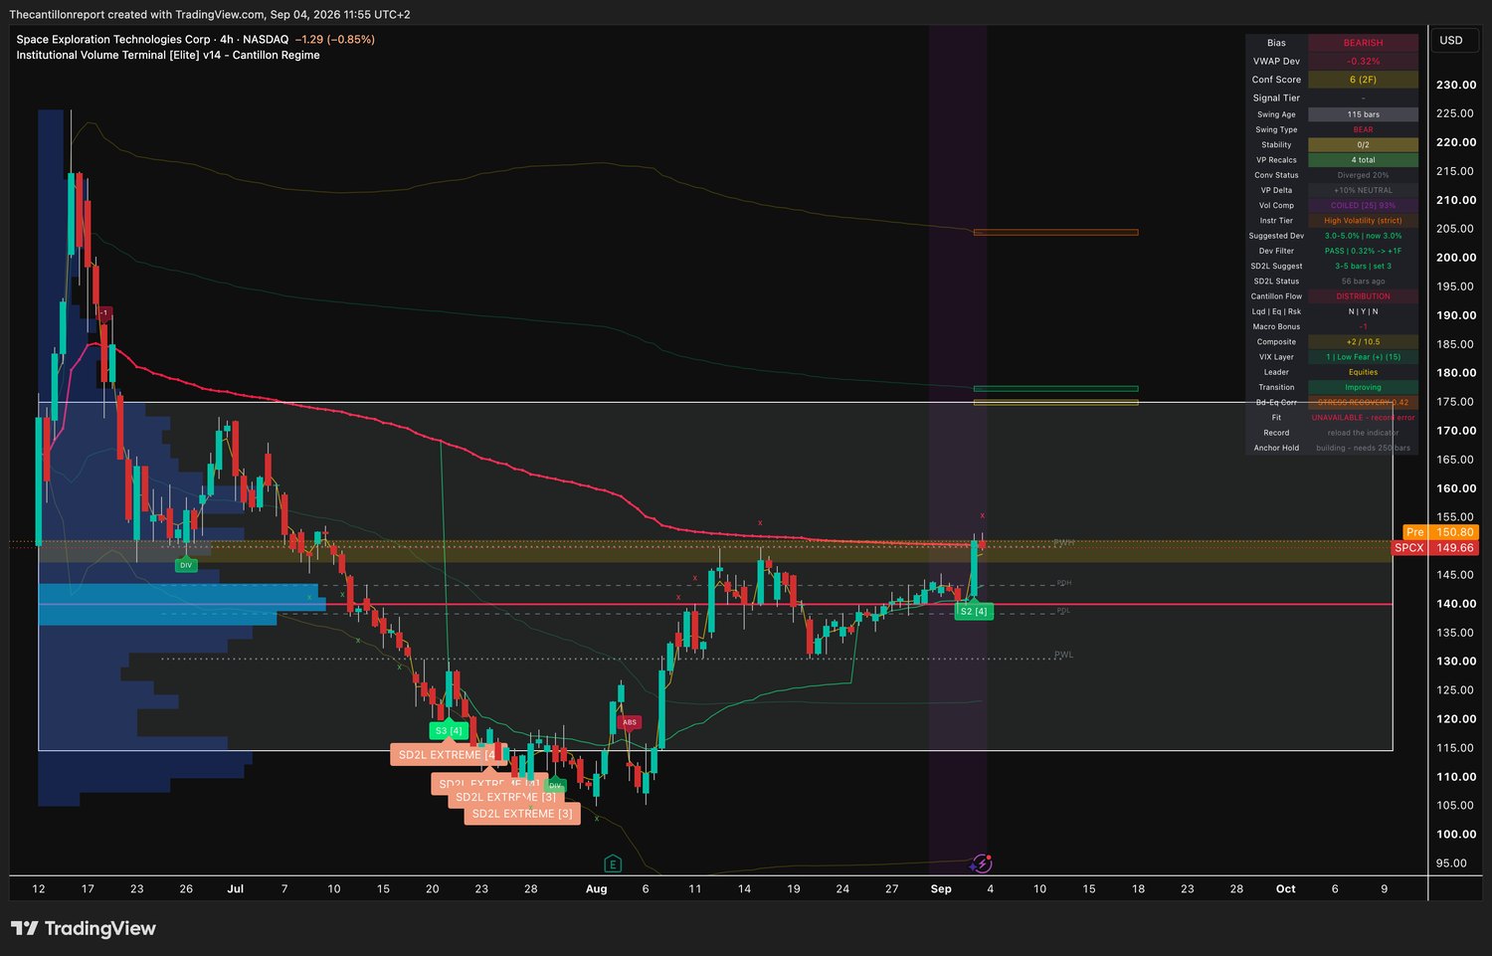Screen dimensions: 1492x956
Task: Click the Macro Bonus -1 value
Action: [x=1363, y=326]
